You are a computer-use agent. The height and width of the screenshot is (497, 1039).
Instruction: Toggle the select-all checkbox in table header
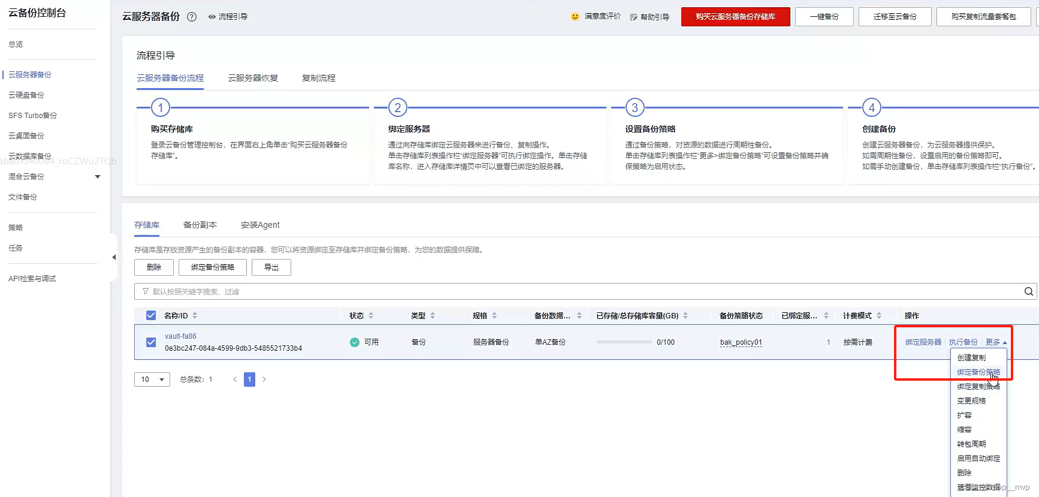[x=151, y=315]
